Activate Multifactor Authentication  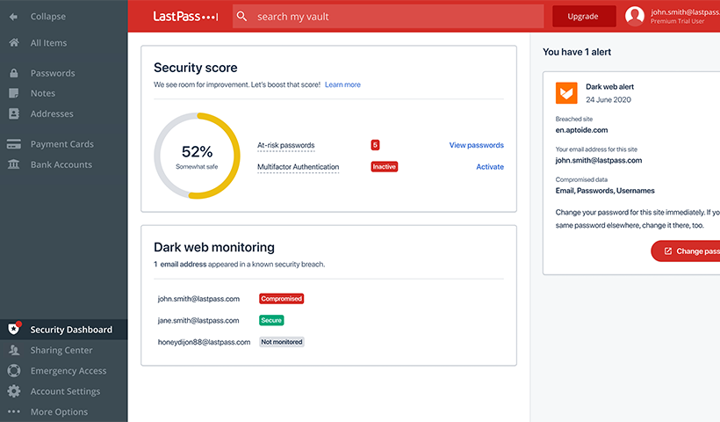tap(489, 167)
